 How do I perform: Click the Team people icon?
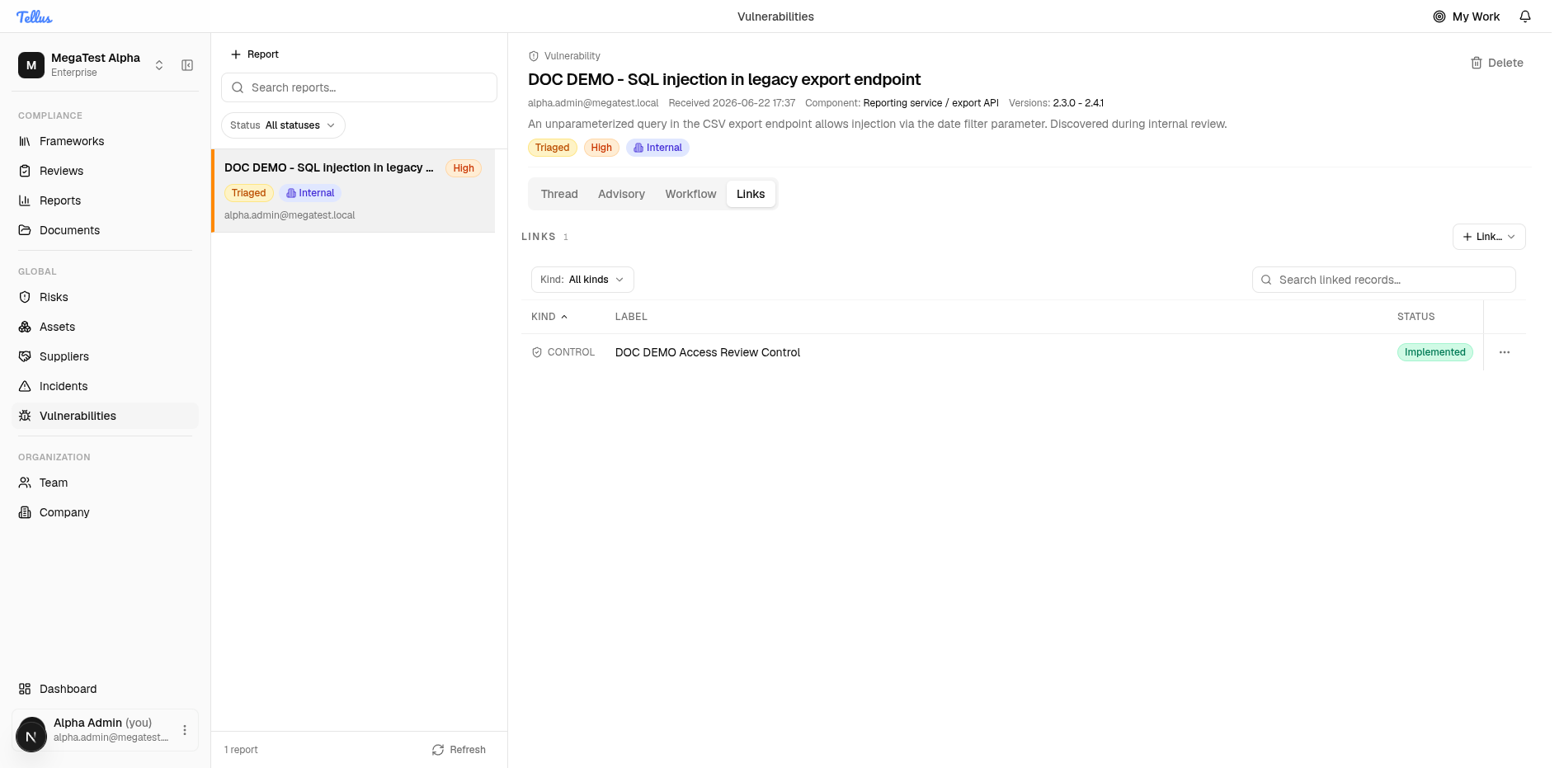click(25, 483)
